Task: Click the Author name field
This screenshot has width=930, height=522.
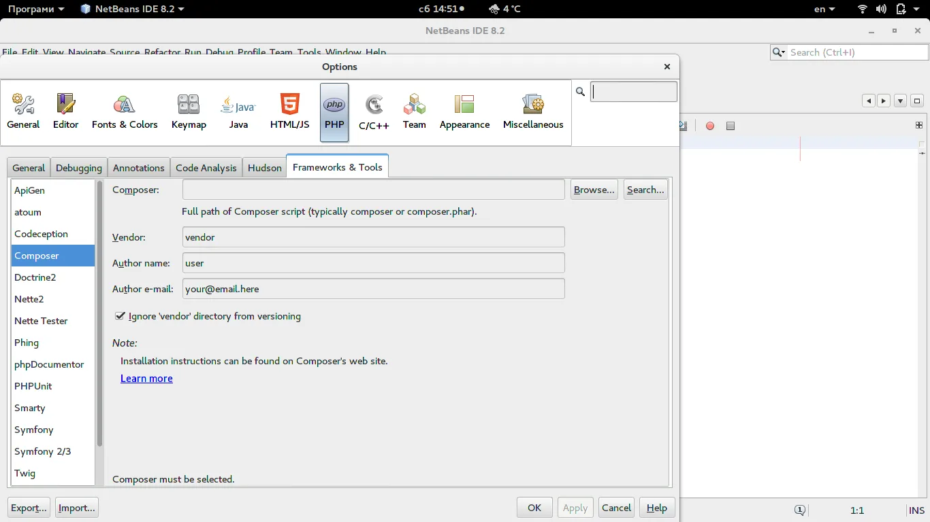Action: [374, 263]
